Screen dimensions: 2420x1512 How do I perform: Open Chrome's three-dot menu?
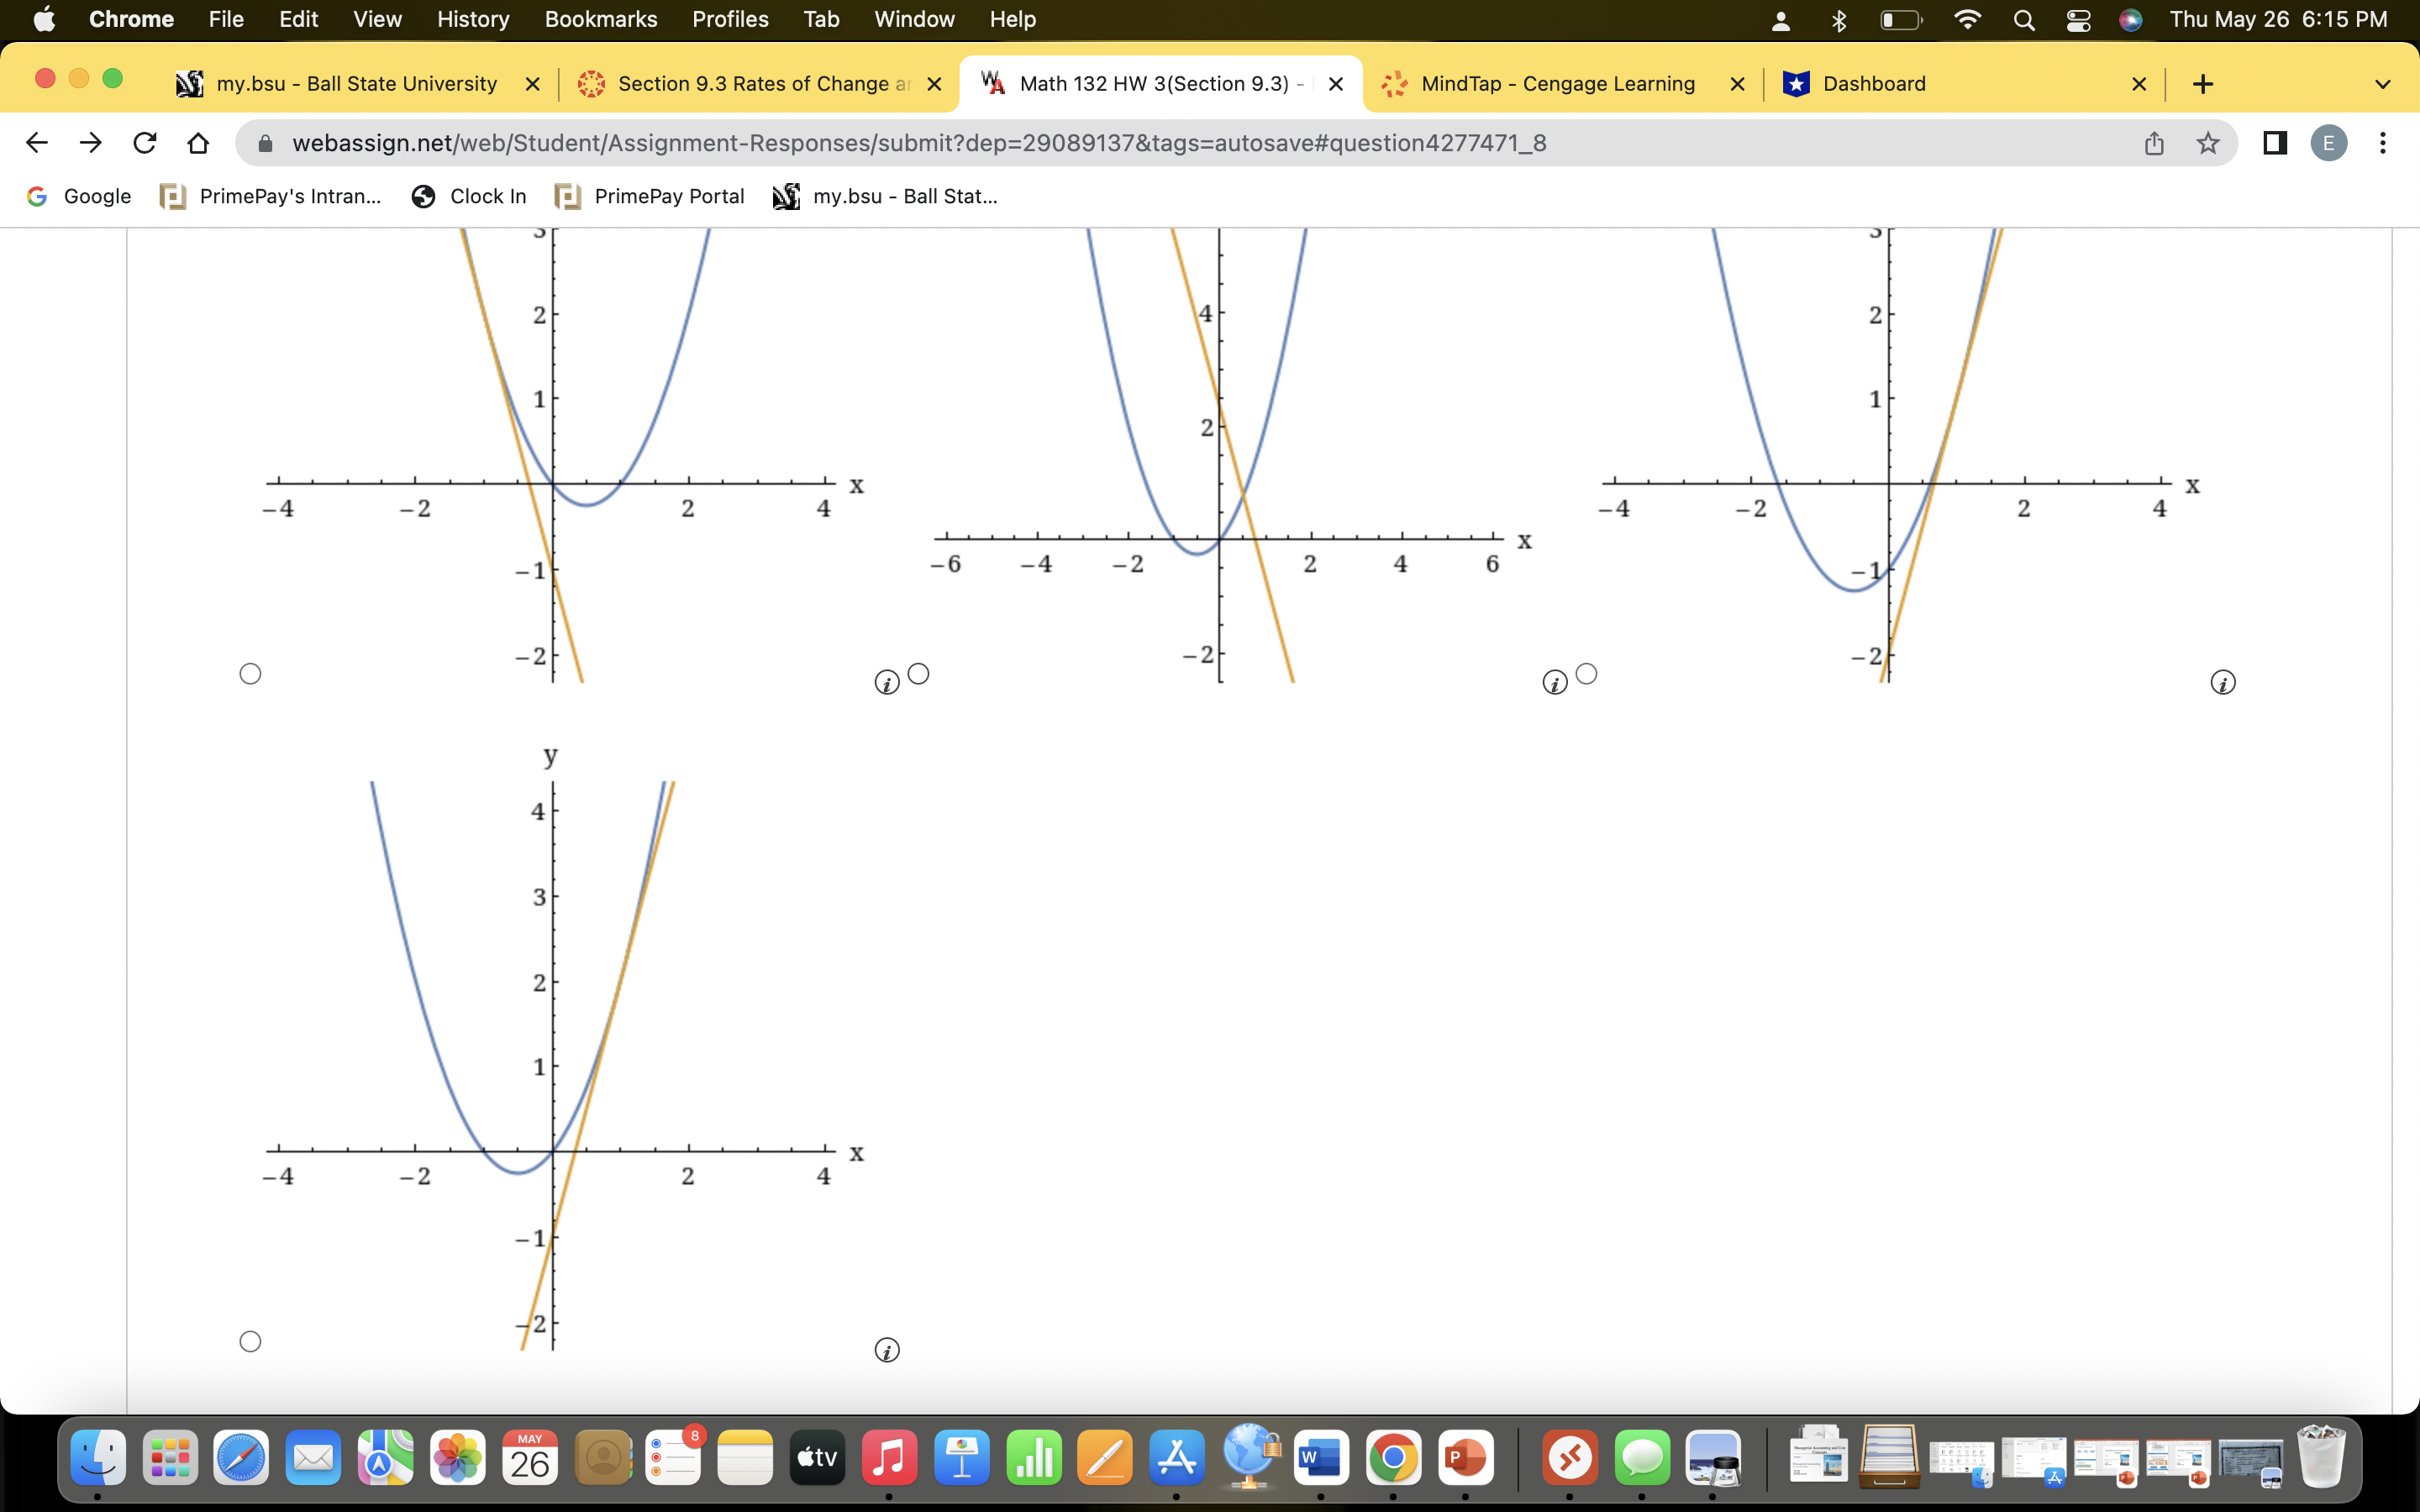point(2385,143)
